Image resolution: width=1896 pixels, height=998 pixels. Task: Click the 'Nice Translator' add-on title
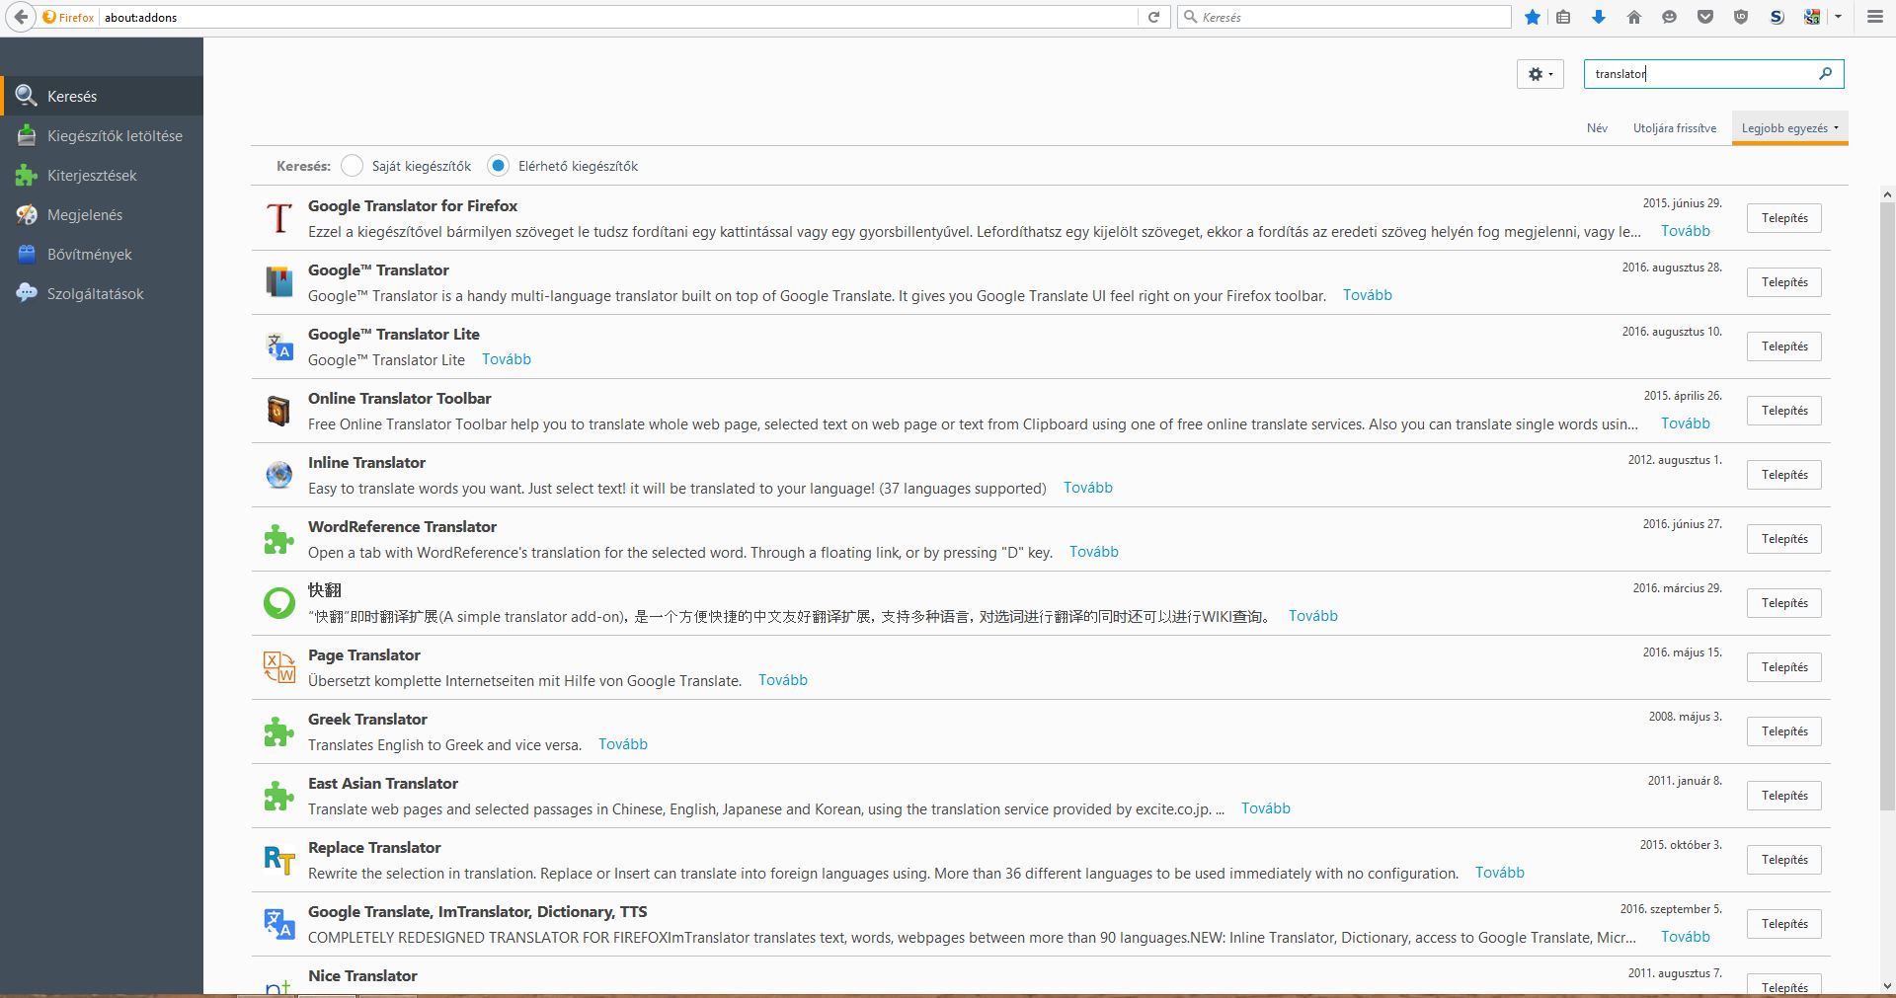pos(362,975)
